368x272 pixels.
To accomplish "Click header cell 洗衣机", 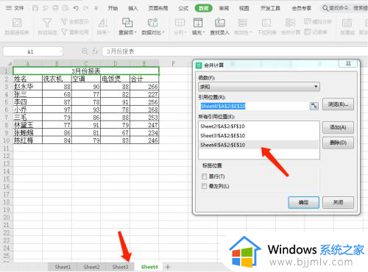I will tap(57, 79).
